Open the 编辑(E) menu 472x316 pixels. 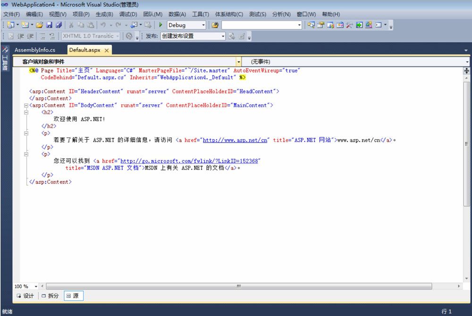34,14
